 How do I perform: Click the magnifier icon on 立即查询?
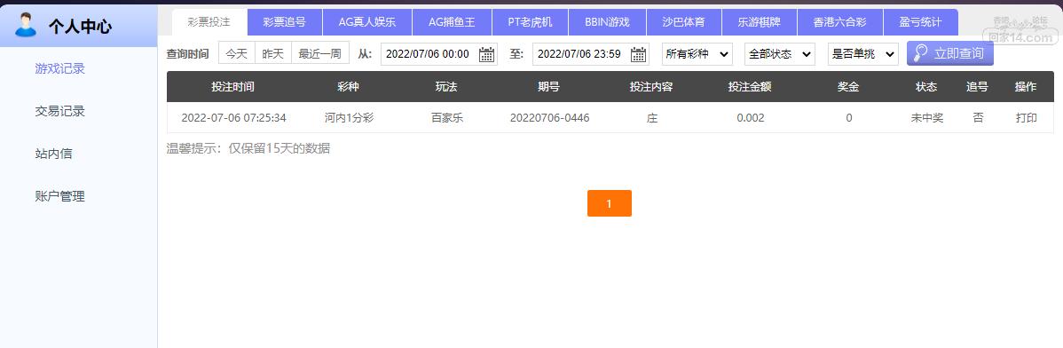(921, 53)
